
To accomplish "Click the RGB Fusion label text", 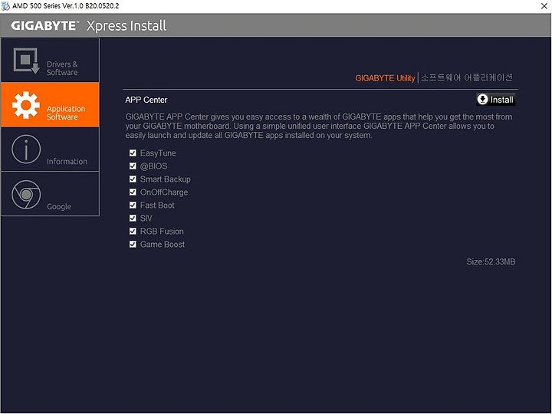I will [162, 232].
